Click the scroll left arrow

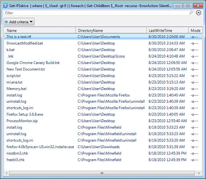[6, 173]
